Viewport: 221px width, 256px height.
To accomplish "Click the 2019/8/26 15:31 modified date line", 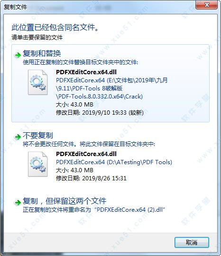I will (91, 178).
